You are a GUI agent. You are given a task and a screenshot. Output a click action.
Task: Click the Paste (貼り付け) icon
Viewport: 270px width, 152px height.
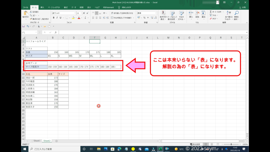point(26,14)
